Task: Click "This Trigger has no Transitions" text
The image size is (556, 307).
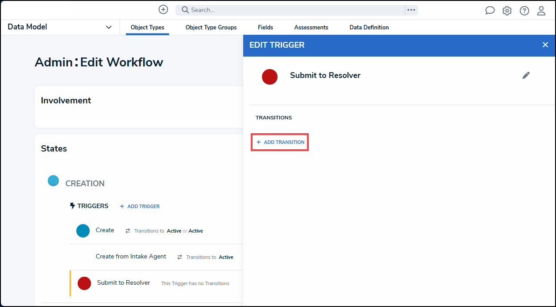Action: 195,283
